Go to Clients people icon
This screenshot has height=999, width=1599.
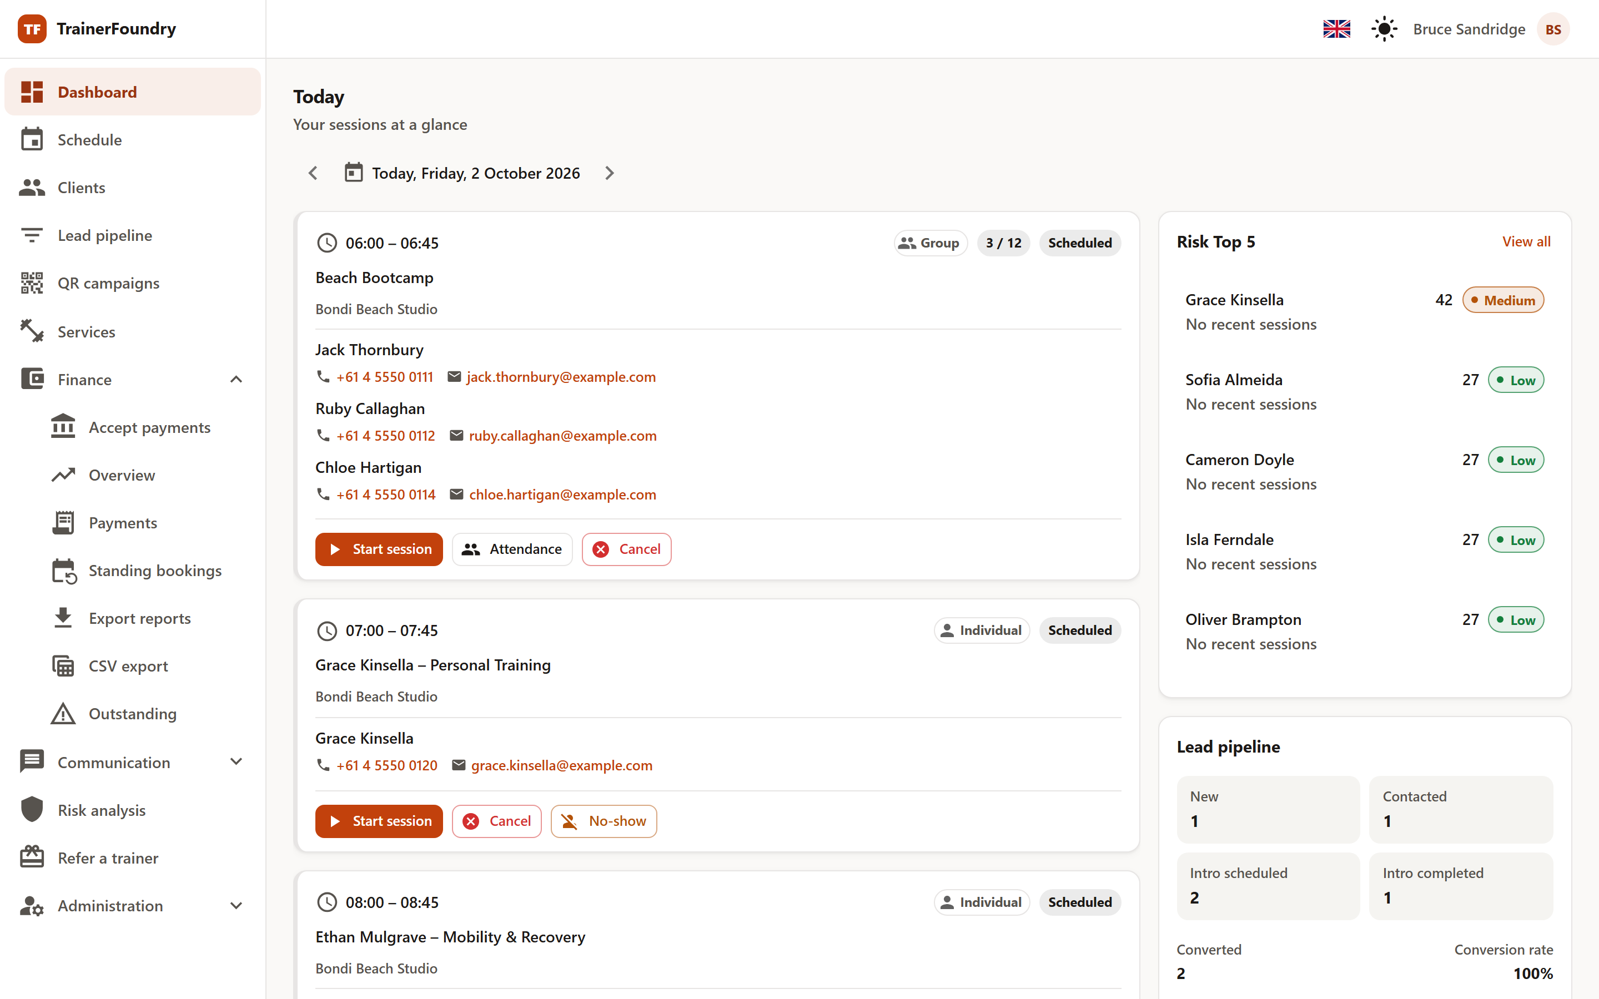pos(32,188)
